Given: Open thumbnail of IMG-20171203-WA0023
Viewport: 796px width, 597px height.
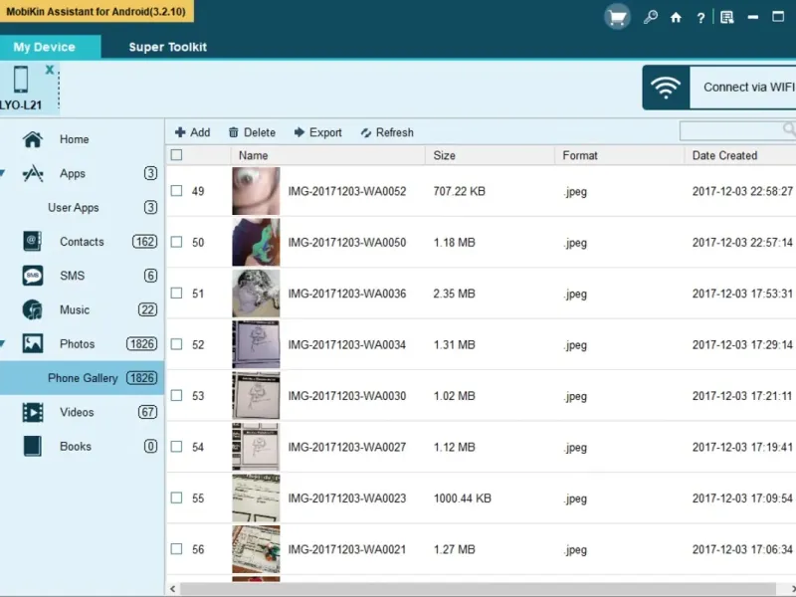Looking at the screenshot, I should click(x=256, y=498).
